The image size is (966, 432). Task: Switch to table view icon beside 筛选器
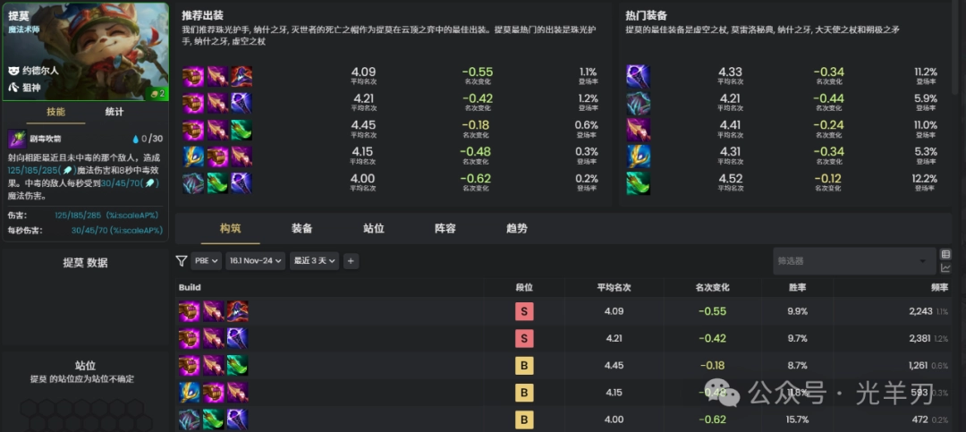pyautogui.click(x=946, y=254)
